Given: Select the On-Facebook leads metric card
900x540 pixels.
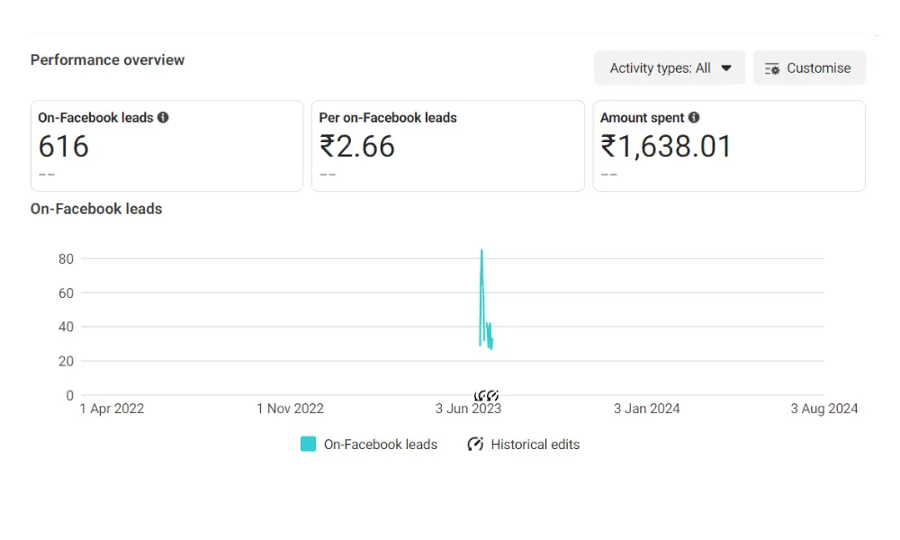Looking at the screenshot, I should (167, 146).
